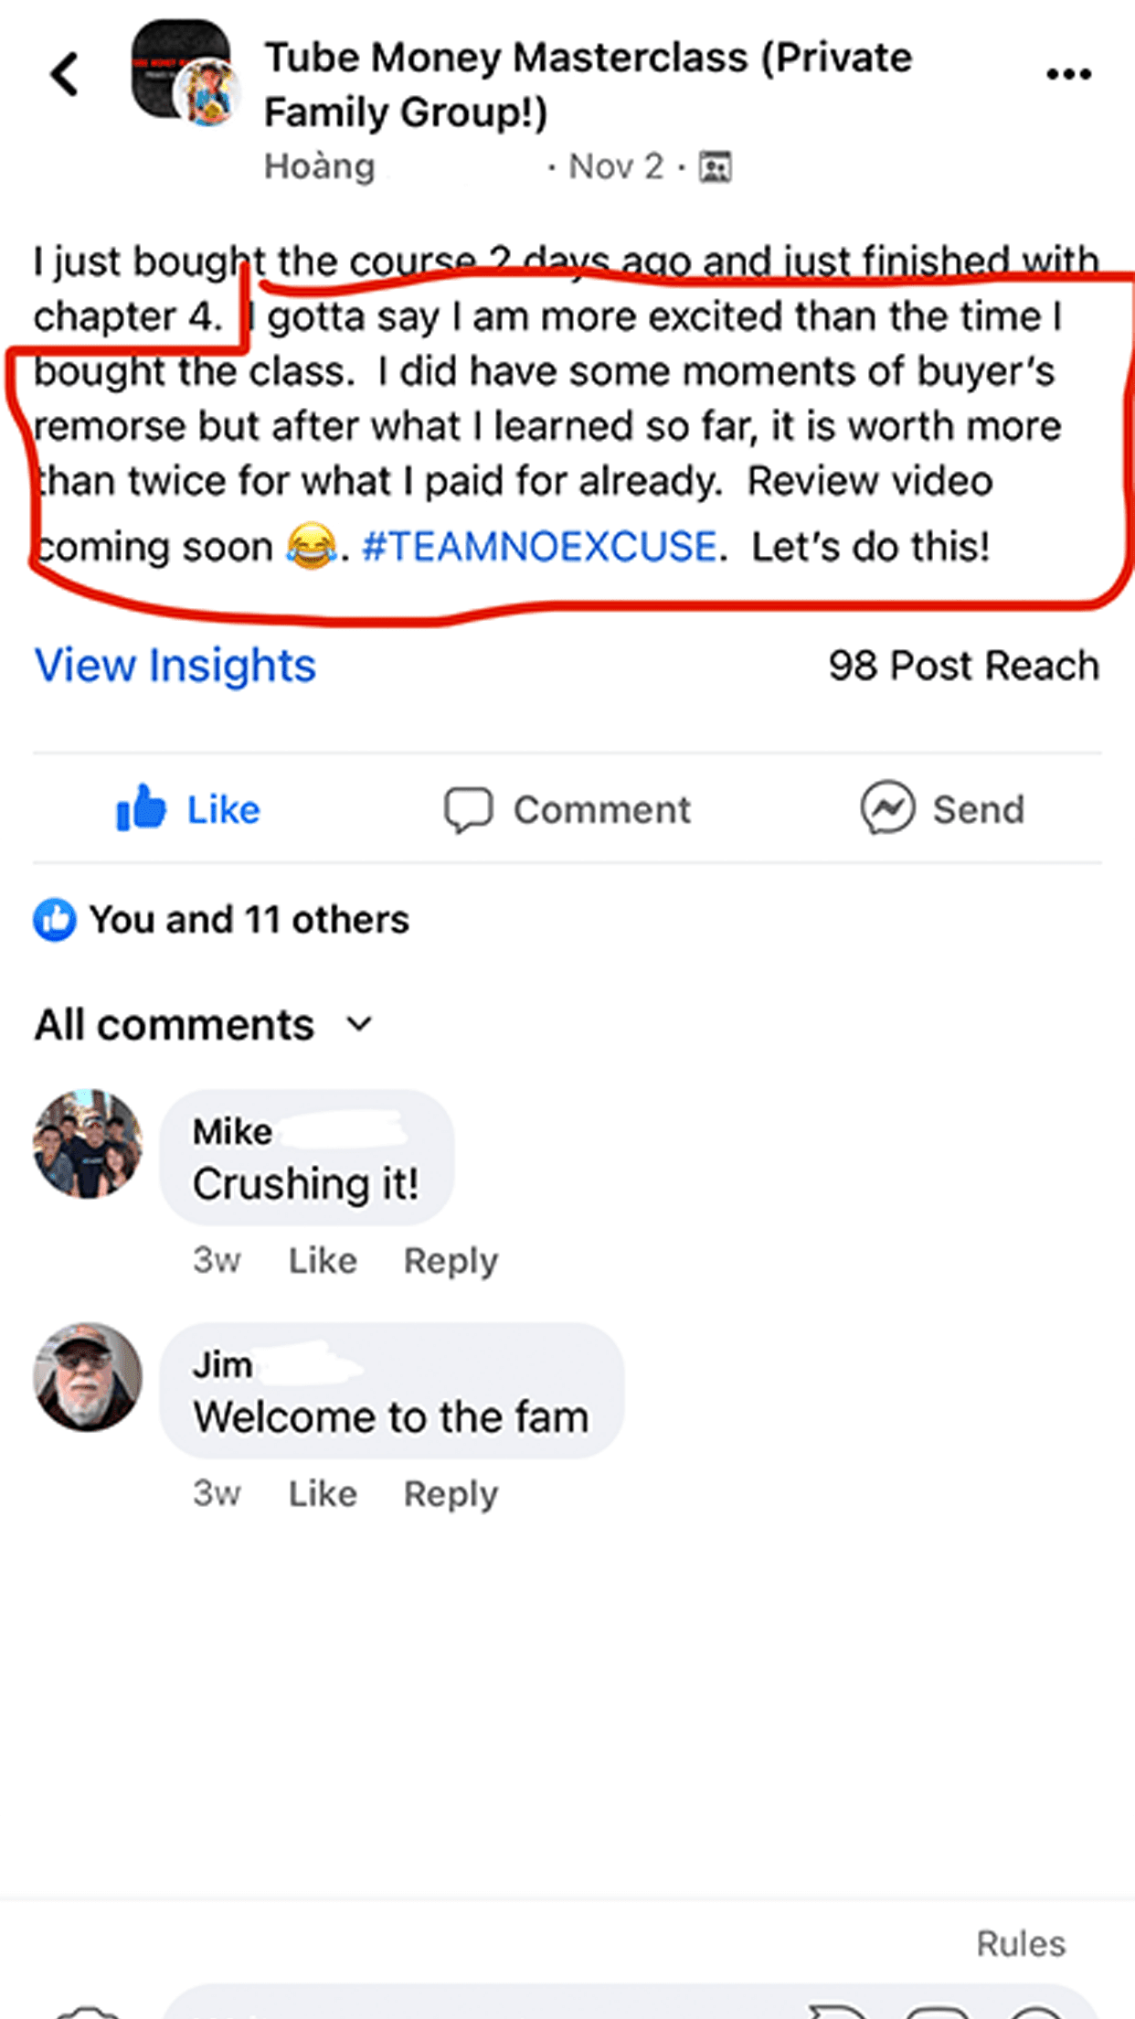Image resolution: width=1135 pixels, height=2019 pixels.
Task: Reply to Jim's comment
Action: pyautogui.click(x=451, y=1494)
